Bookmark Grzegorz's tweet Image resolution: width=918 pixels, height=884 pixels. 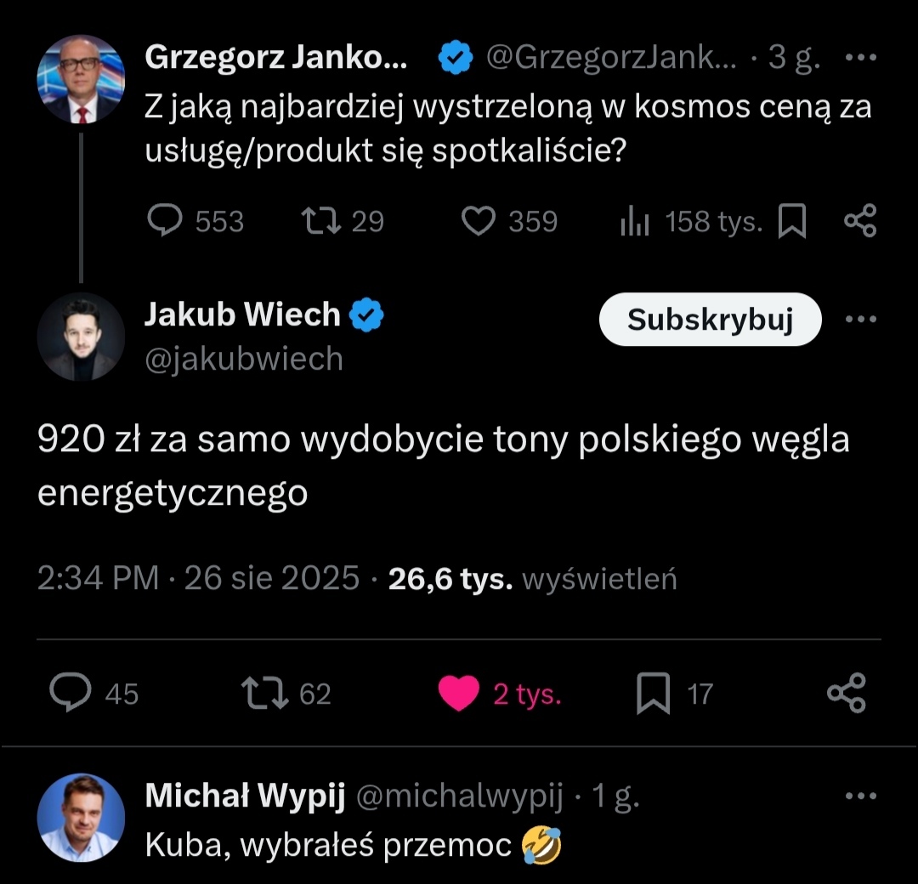pos(792,222)
